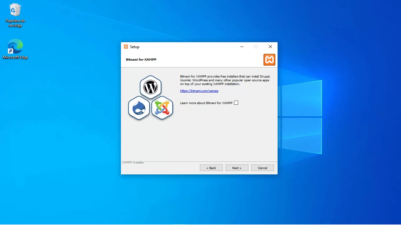Image resolution: width=401 pixels, height=225 pixels.
Task: Click the Joomla hexagon logo
Action: point(162,108)
